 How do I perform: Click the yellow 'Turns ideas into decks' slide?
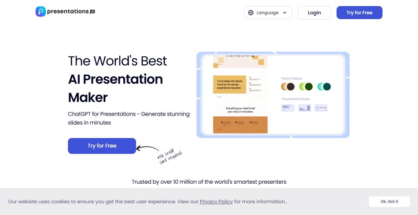tap(229, 84)
